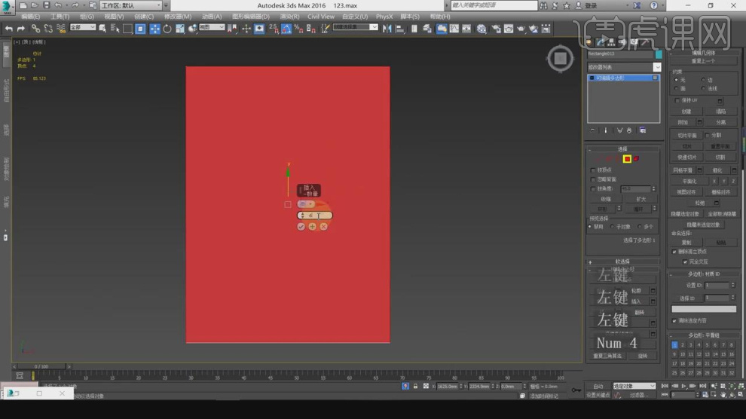Toggle the 按顶点 checkbox
Image resolution: width=746 pixels, height=419 pixels.
pos(592,170)
